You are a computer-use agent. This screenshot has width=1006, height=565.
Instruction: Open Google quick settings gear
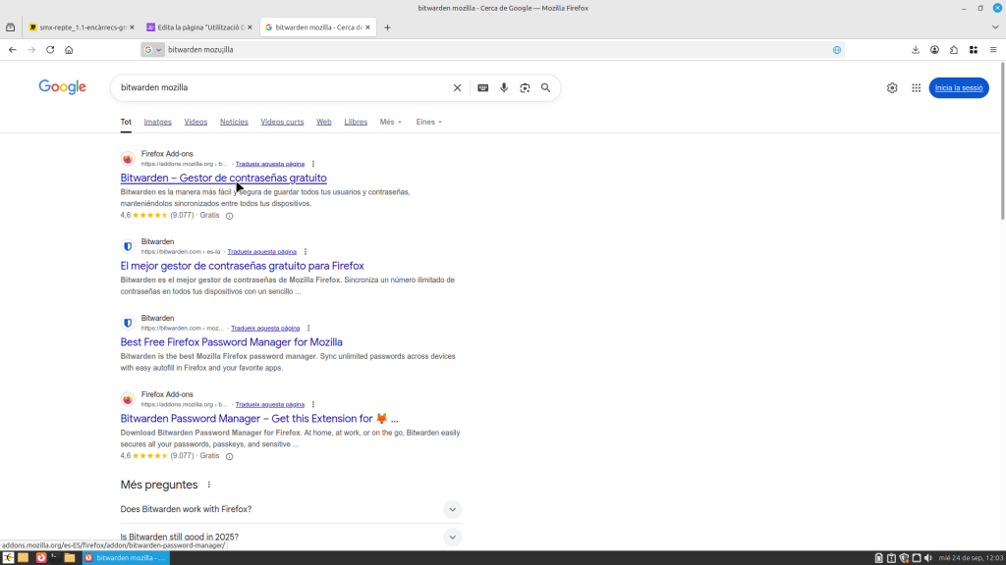892,88
